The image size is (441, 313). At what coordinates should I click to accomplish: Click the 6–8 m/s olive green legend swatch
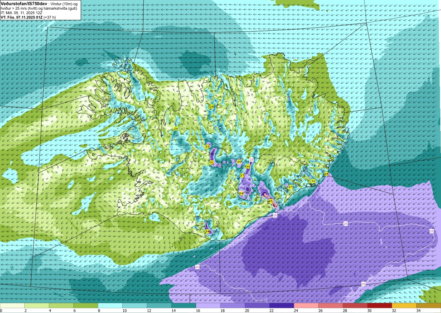86,305
